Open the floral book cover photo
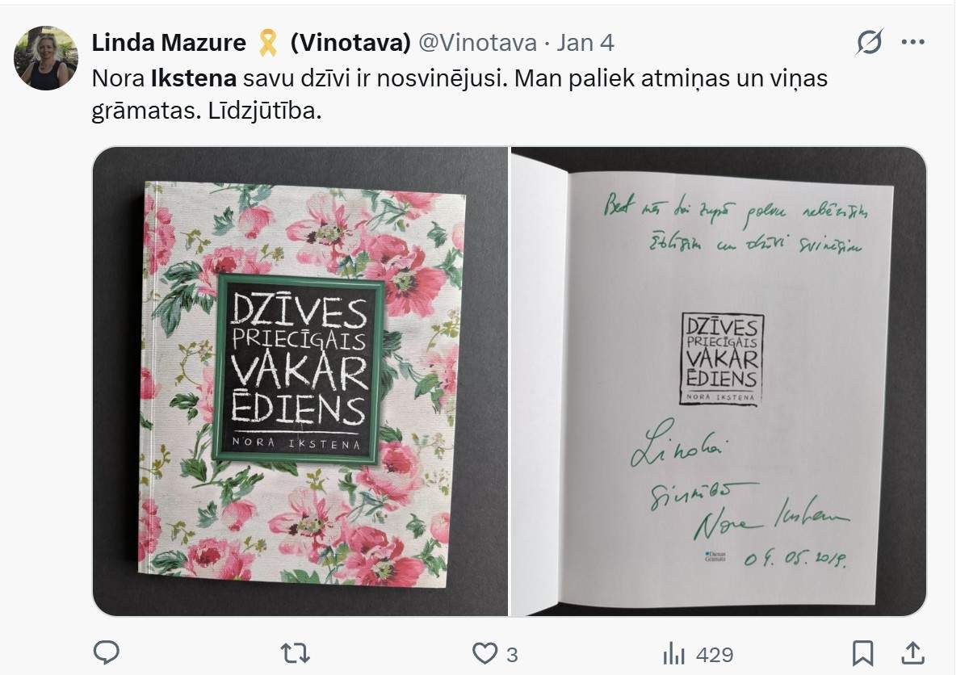Screen dimensions: 969x675 point(300,381)
